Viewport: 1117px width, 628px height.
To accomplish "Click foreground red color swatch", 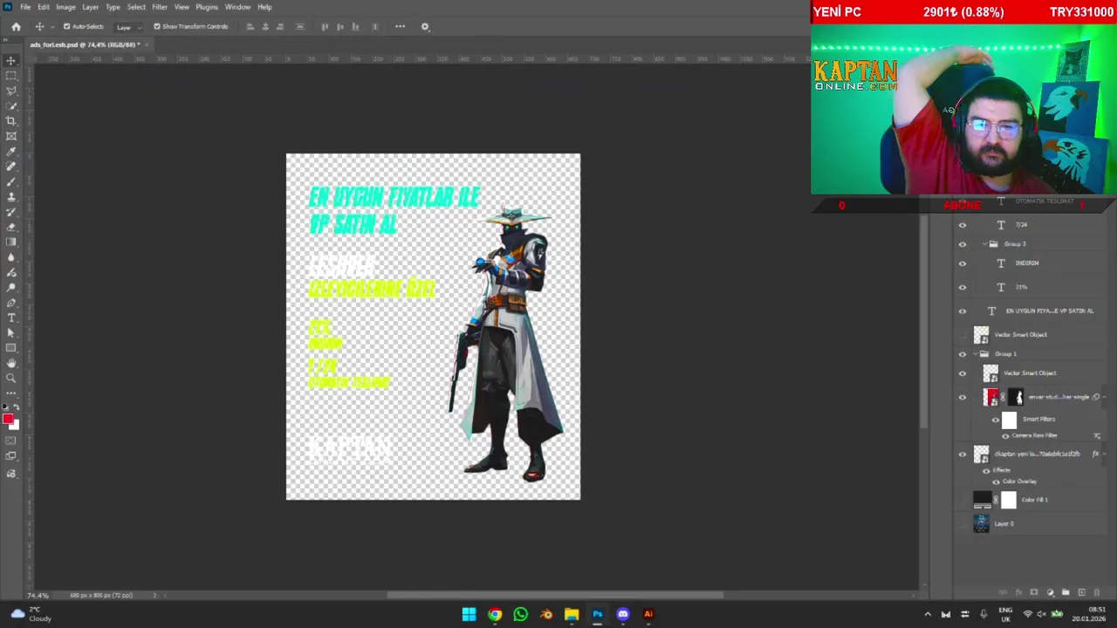I will click(8, 420).
